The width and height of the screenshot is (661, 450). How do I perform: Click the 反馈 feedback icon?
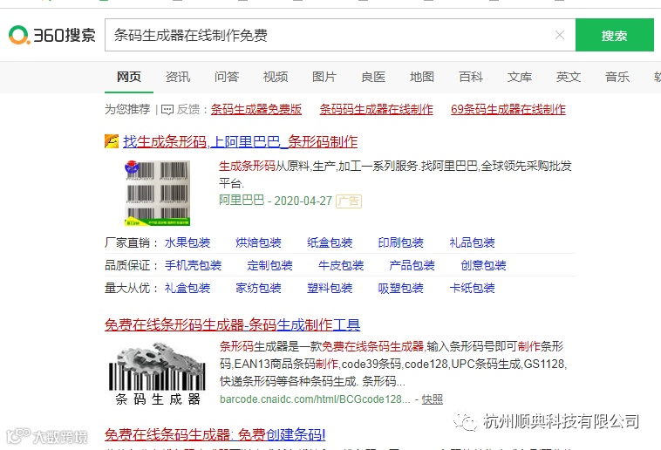pyautogui.click(x=167, y=110)
